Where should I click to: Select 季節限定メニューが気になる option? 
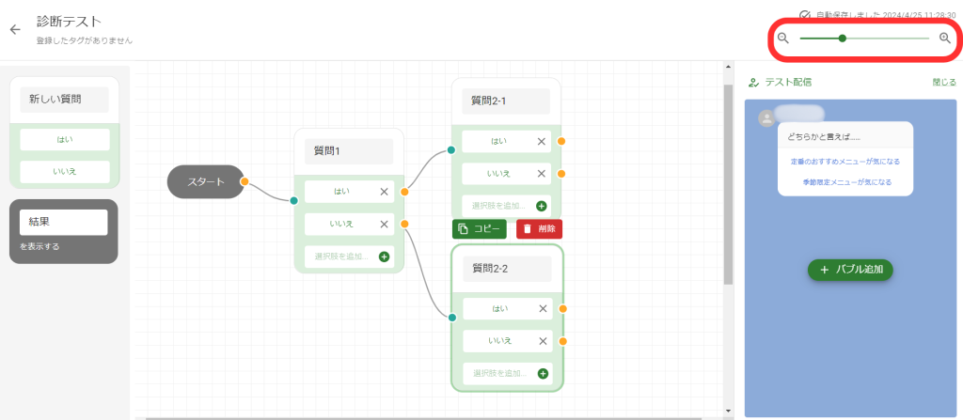pyautogui.click(x=845, y=181)
